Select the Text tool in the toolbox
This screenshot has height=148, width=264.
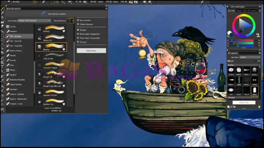[x=2, y=67]
